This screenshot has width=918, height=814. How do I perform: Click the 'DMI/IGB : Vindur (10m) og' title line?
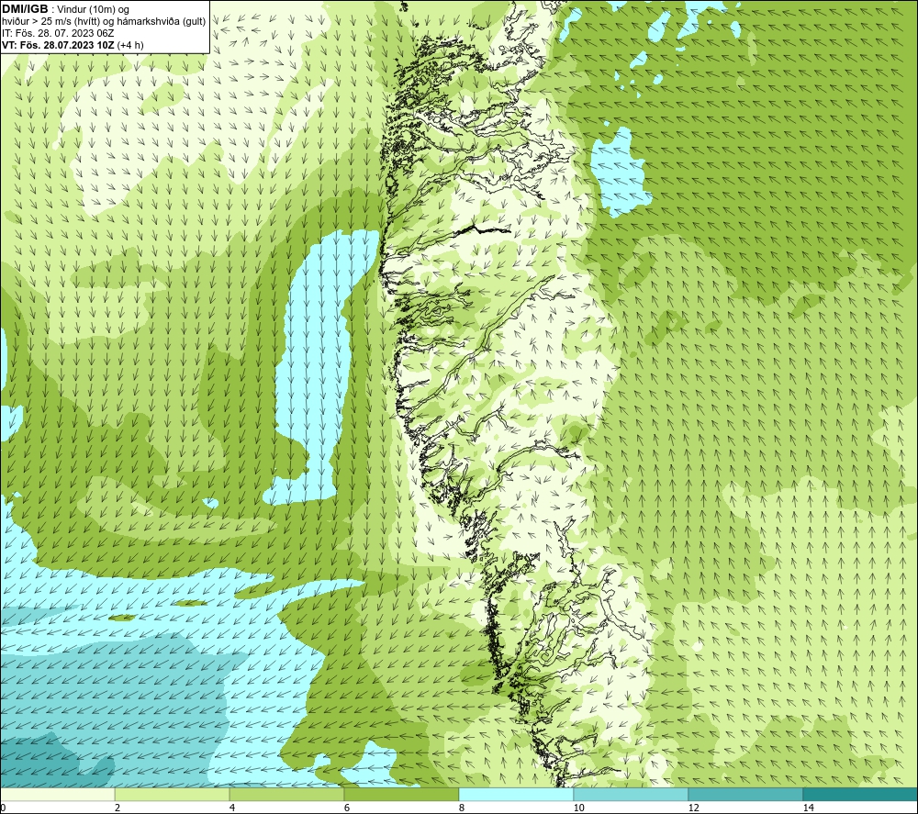[65, 9]
